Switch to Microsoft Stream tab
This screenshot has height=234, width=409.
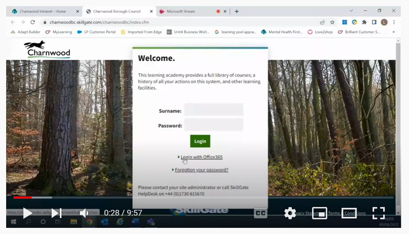181,11
